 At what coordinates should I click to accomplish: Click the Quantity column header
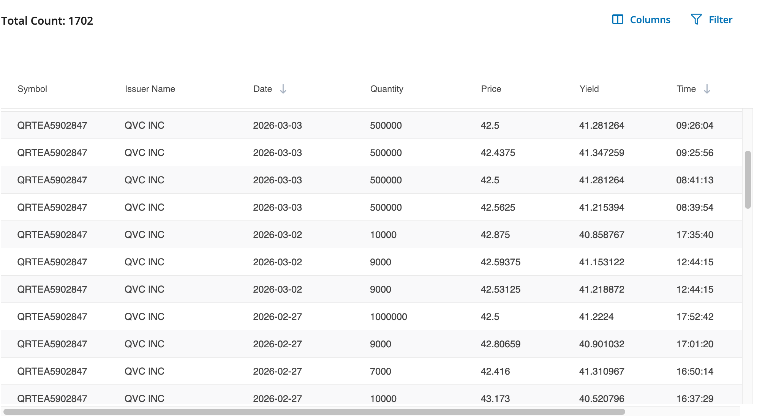click(x=387, y=89)
